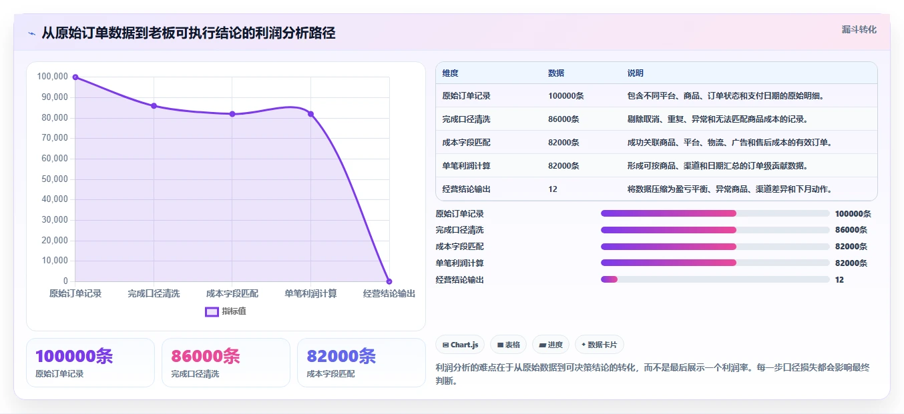
Task: Click the description starting 剔除取消、重复
Action: coord(718,119)
